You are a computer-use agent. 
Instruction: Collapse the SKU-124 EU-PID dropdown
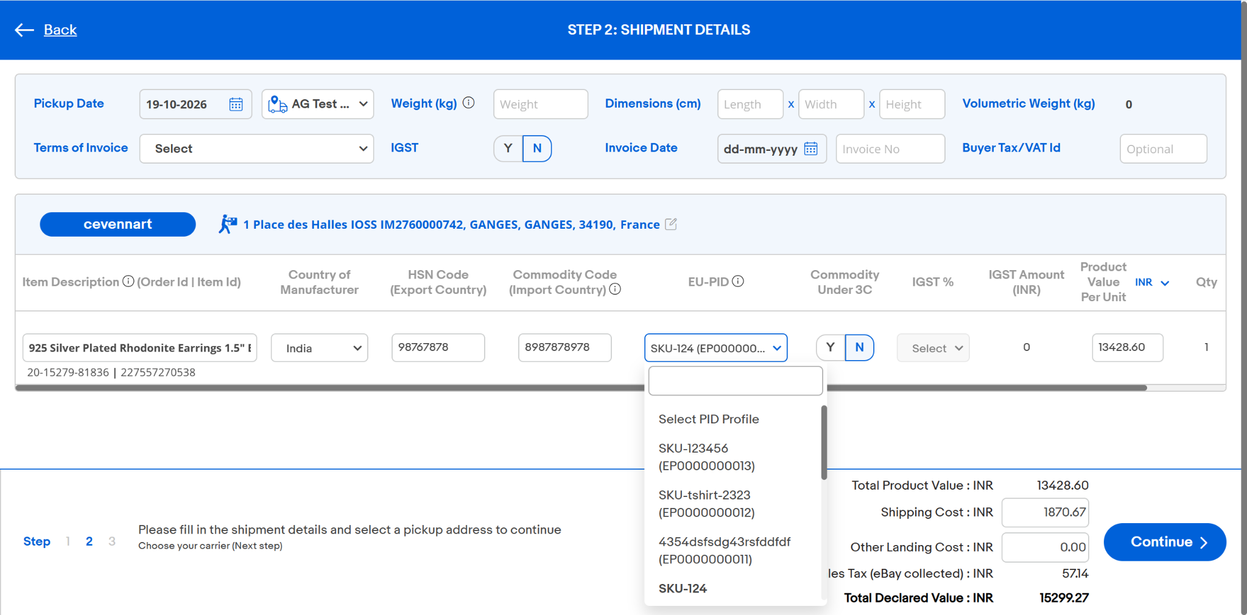(x=715, y=348)
